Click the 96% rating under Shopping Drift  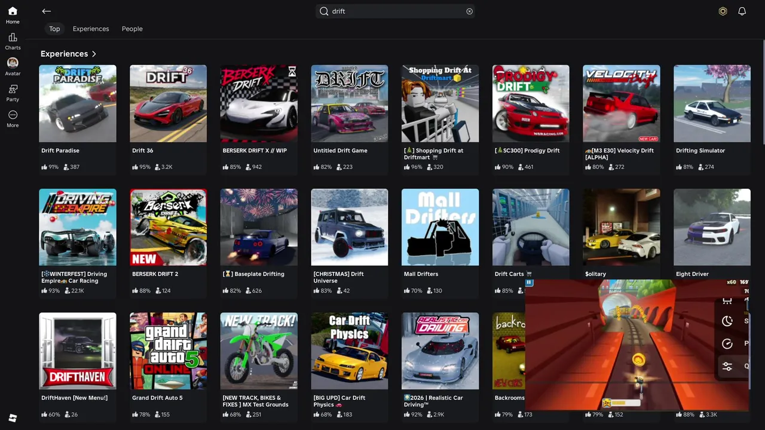click(x=413, y=167)
